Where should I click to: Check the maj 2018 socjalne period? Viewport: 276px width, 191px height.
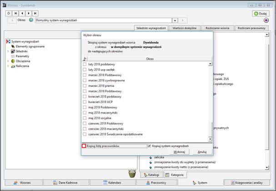pyautogui.click(x=85, y=118)
